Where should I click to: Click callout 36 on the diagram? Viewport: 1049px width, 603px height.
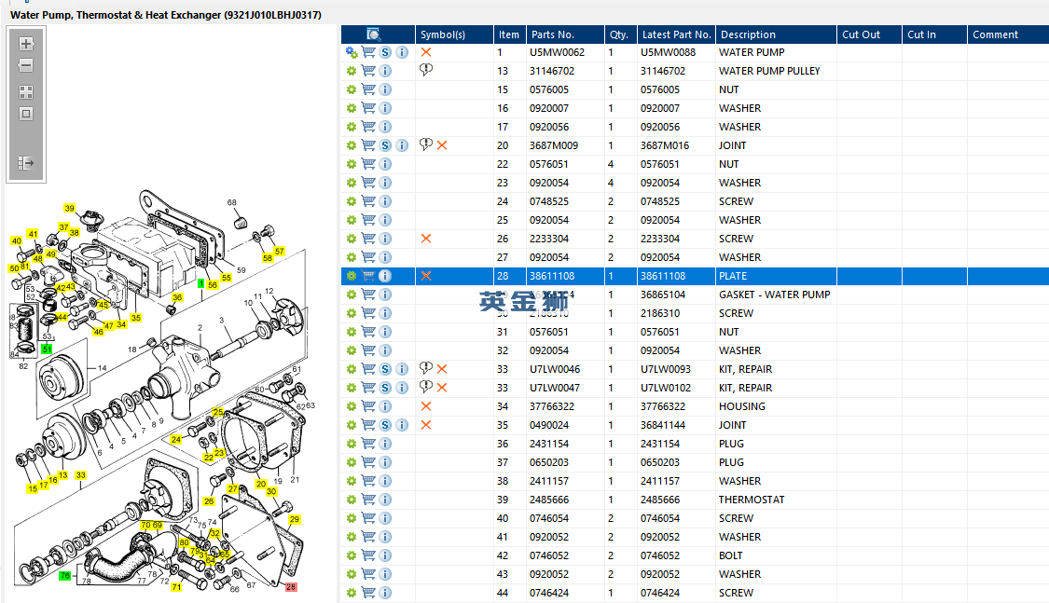pyautogui.click(x=177, y=297)
